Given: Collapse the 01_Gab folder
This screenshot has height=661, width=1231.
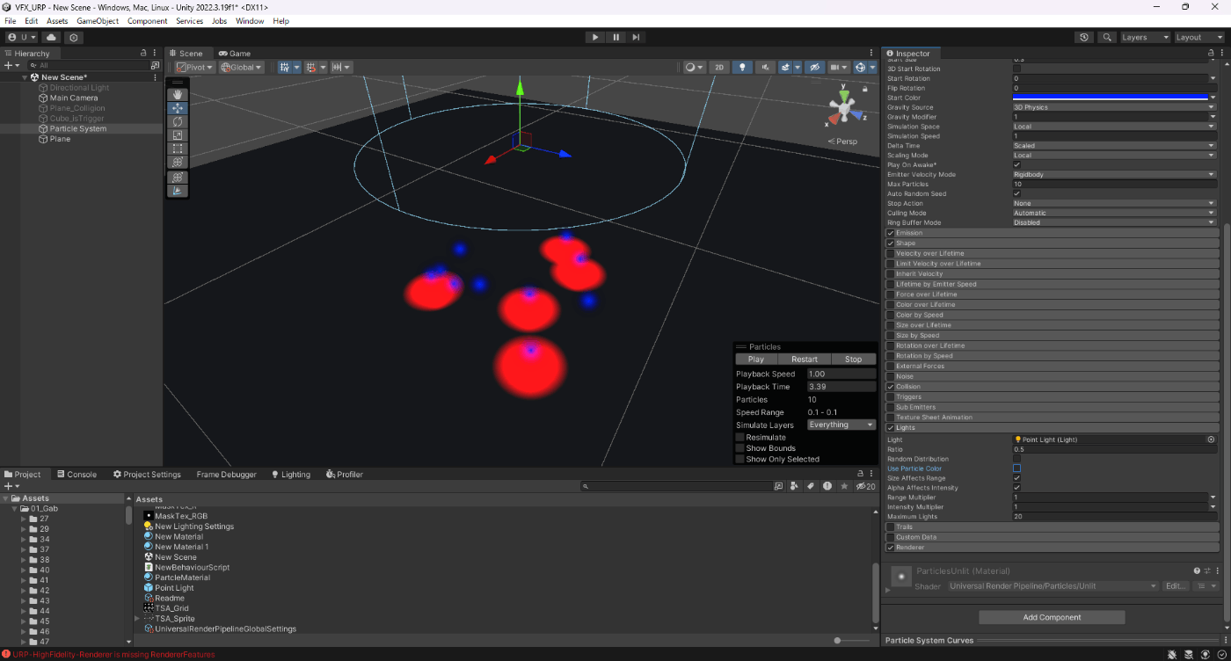Looking at the screenshot, I should tap(15, 508).
